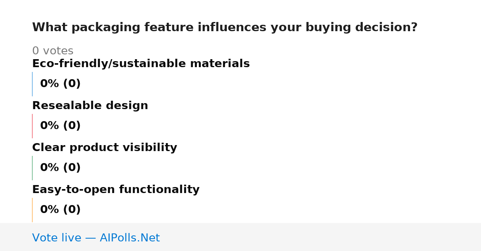
Task: Click the poll question heading
Action: tap(225, 28)
